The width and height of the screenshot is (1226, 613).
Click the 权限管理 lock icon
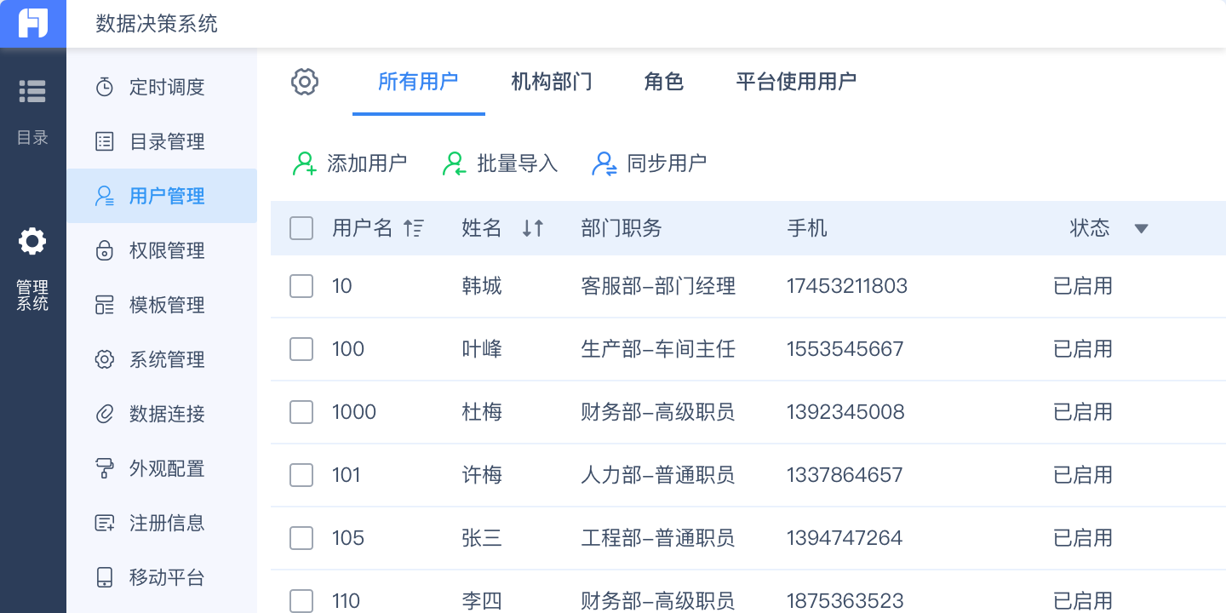click(x=104, y=250)
